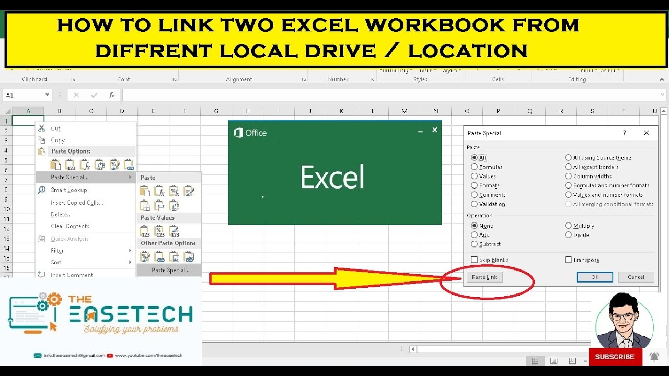669x376 pixels.
Task: Click OK in Paste Special dialog
Action: point(595,277)
